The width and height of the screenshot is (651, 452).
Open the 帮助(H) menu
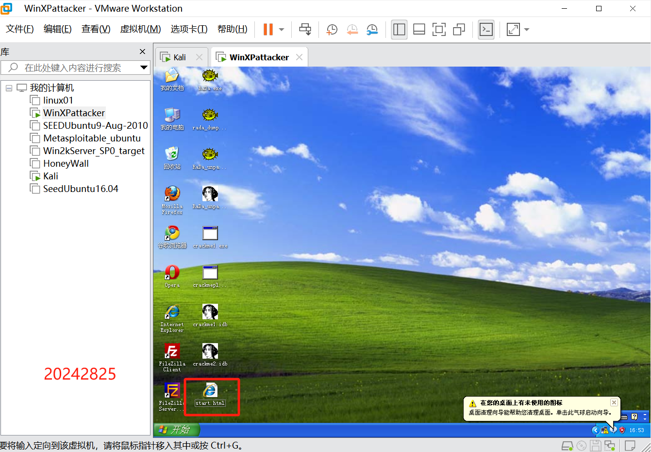pyautogui.click(x=232, y=29)
